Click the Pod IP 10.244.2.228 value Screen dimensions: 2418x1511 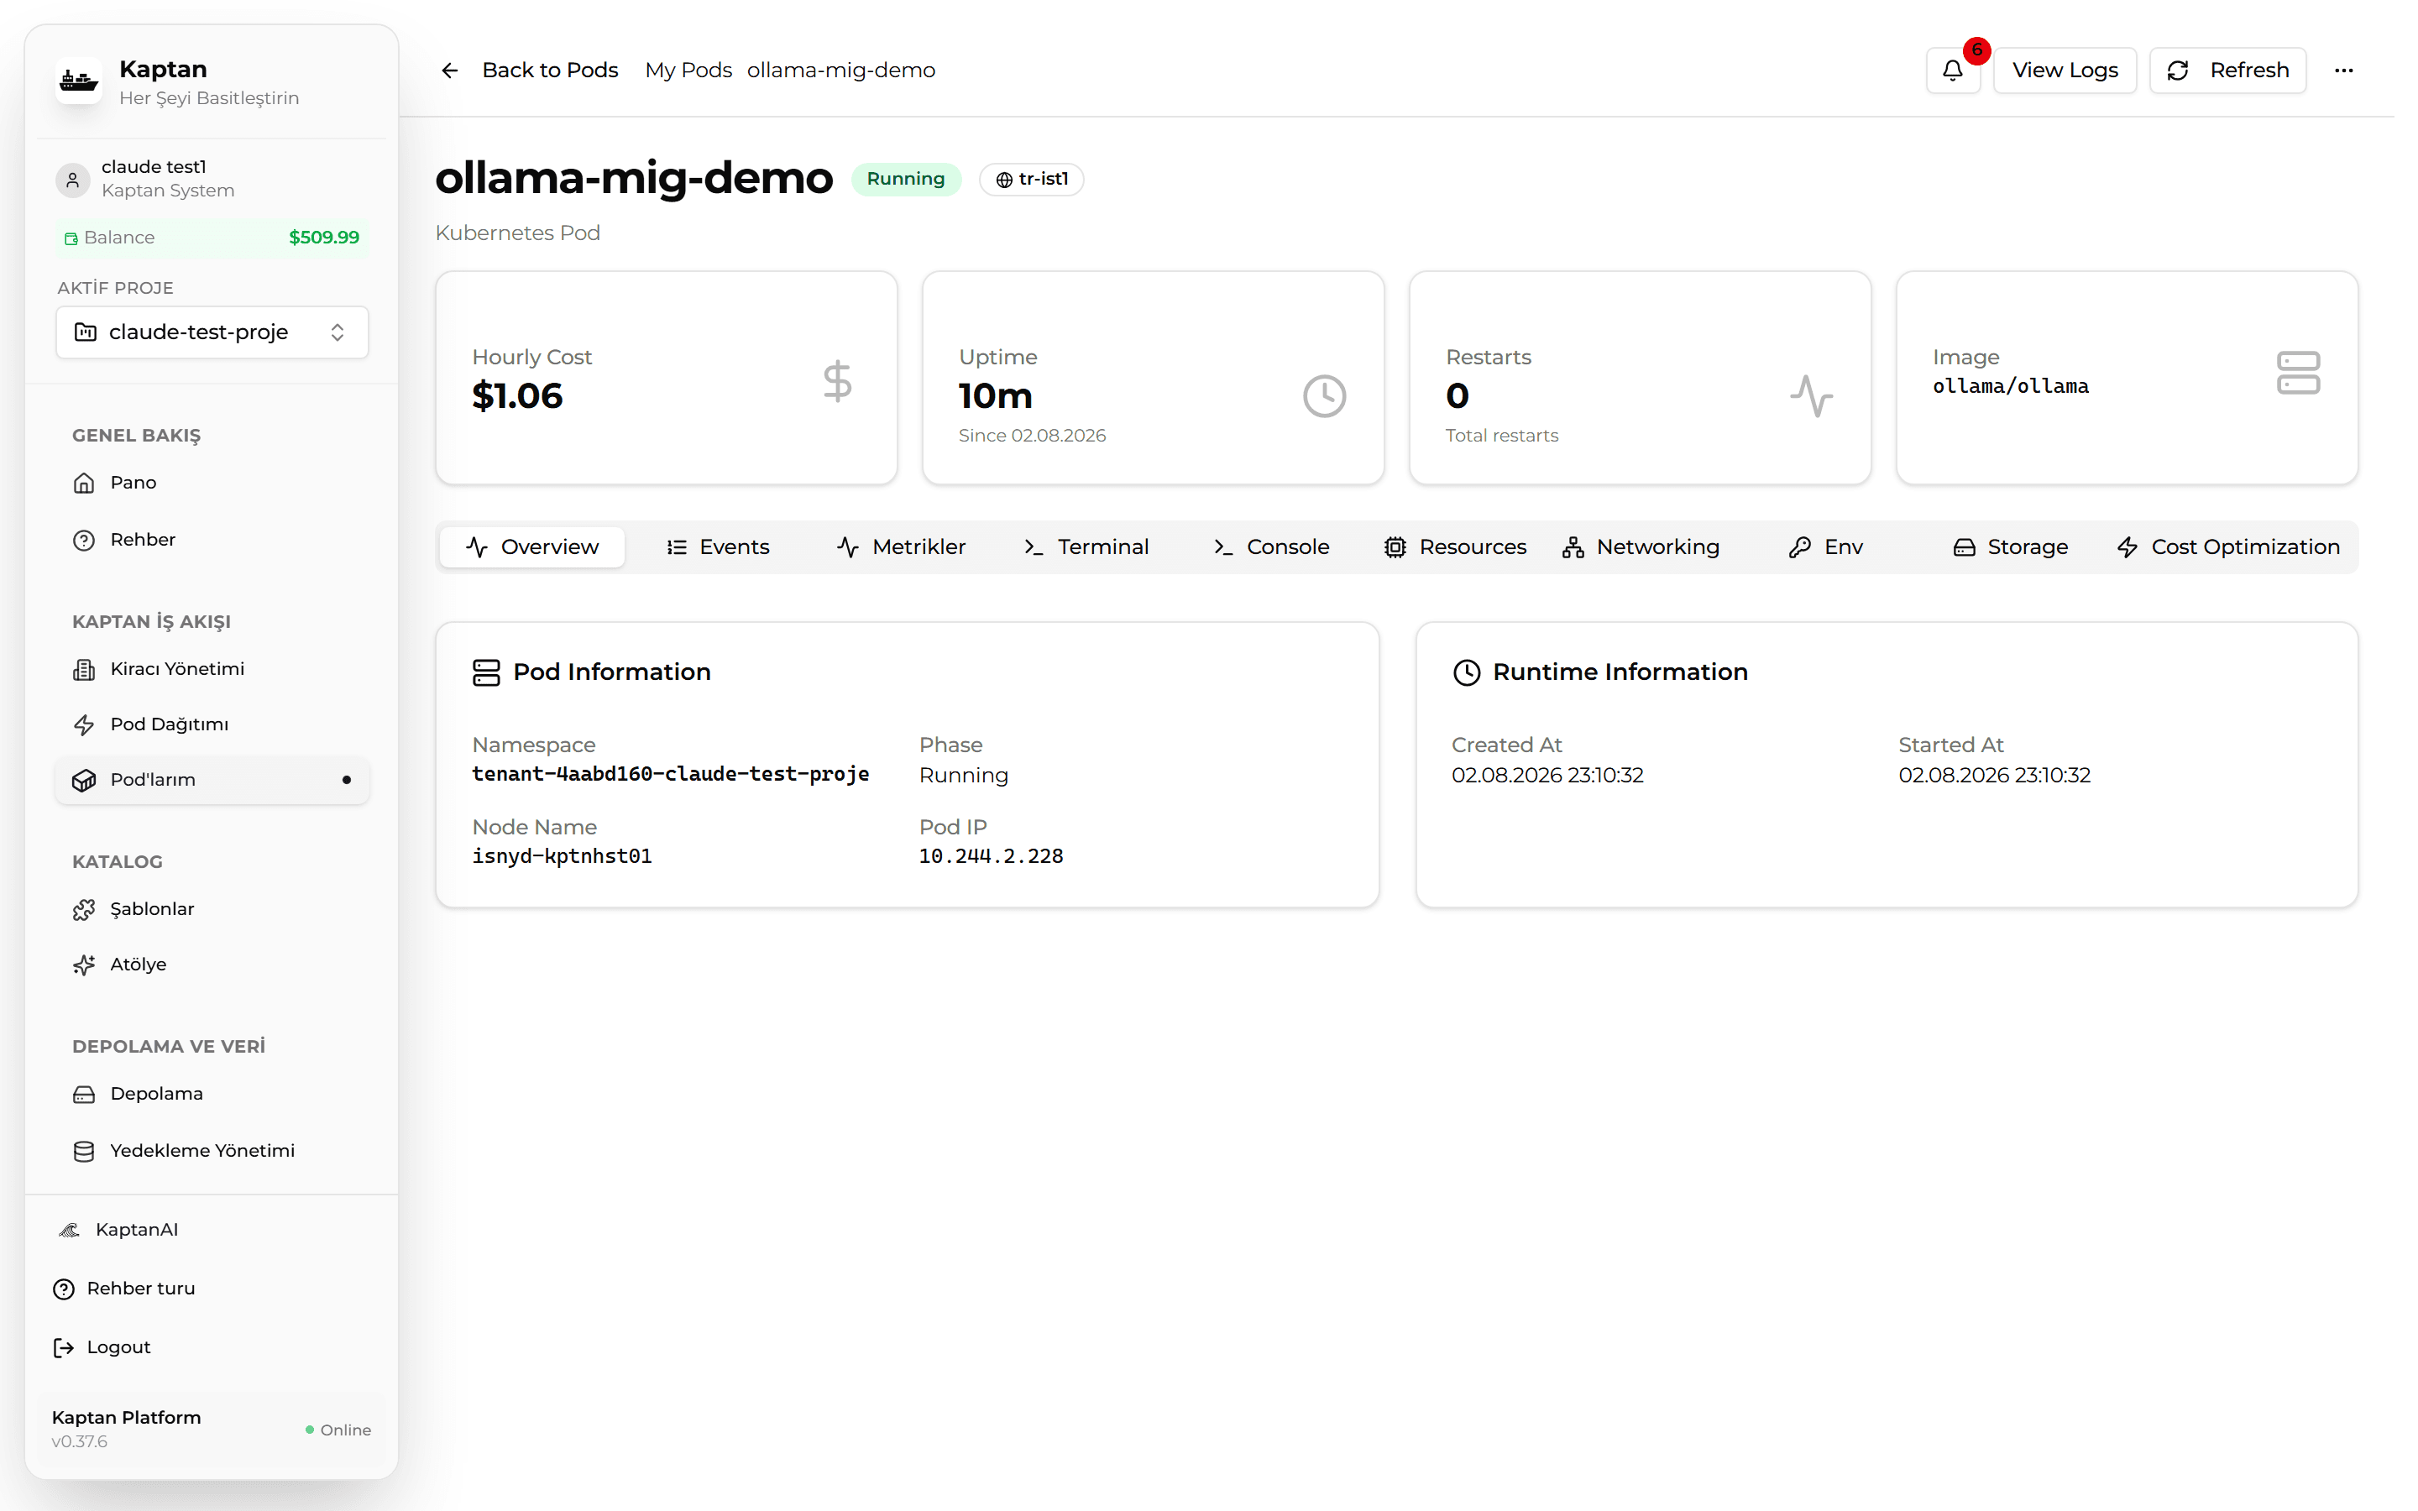point(990,856)
